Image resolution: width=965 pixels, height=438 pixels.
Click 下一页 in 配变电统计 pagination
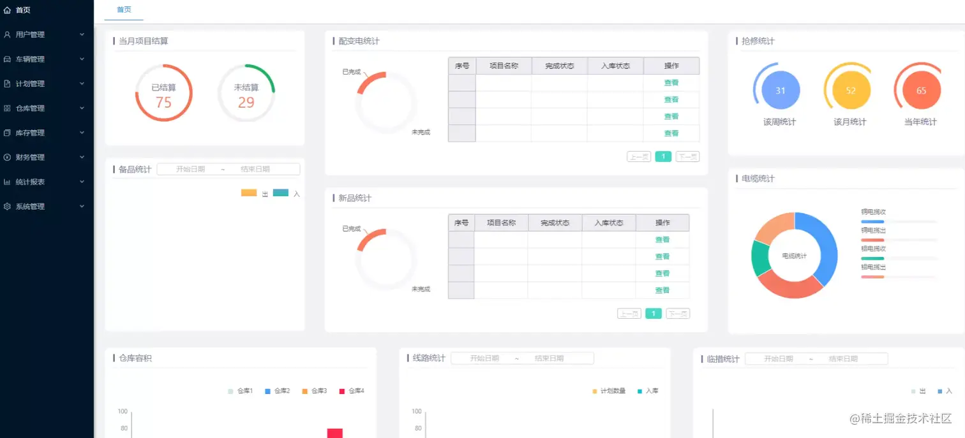(x=687, y=157)
